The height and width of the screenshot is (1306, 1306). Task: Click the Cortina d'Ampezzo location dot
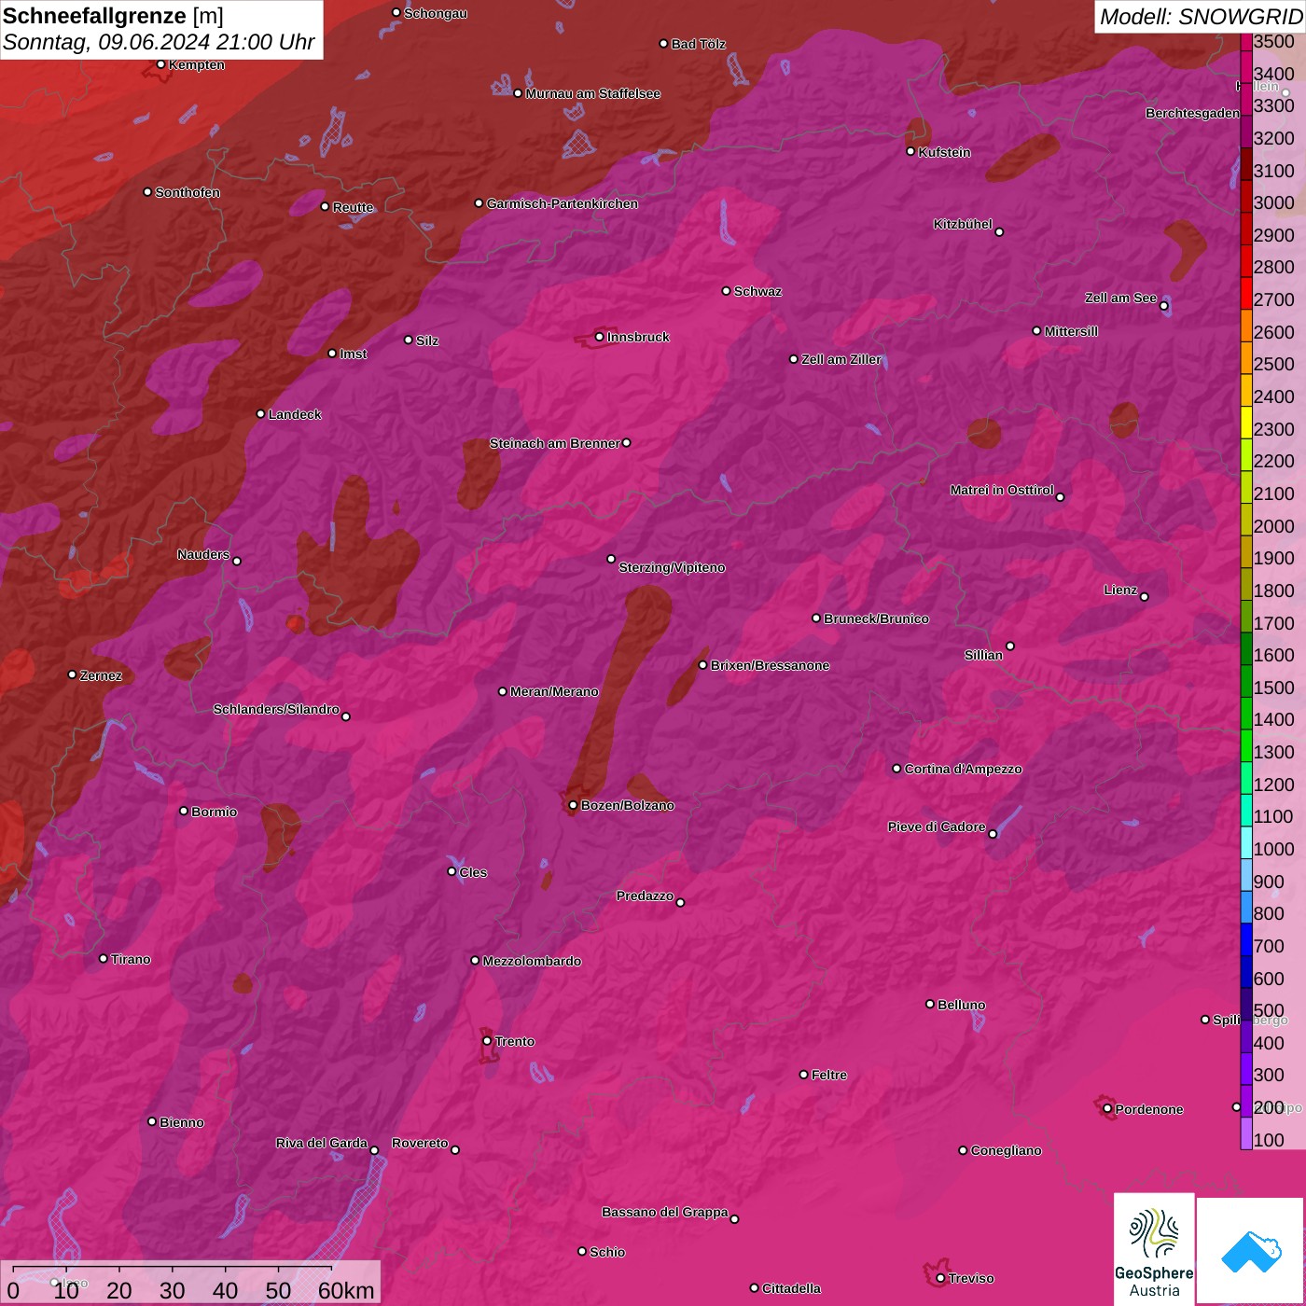click(896, 769)
